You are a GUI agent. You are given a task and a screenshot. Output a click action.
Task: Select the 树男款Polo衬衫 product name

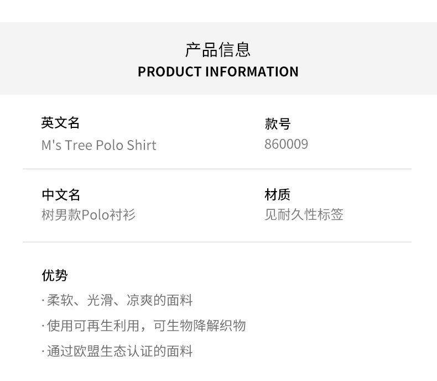pyautogui.click(x=89, y=215)
